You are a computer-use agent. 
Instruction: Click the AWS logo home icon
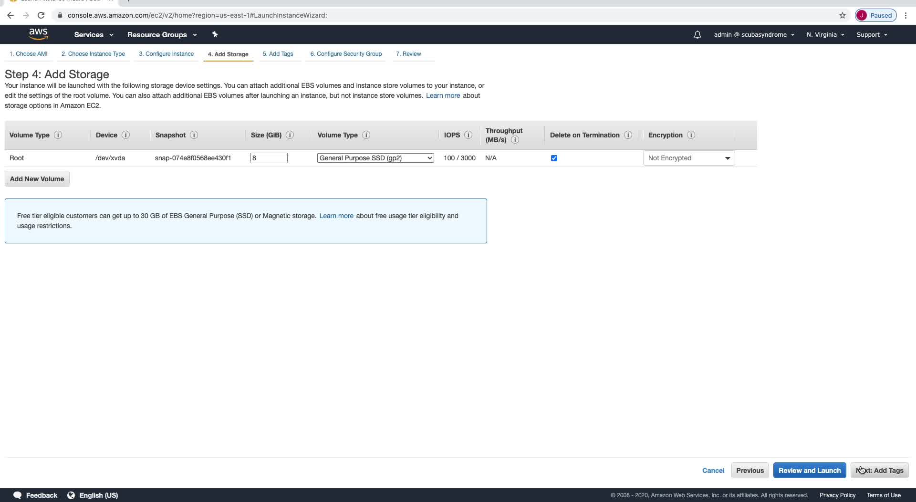coord(38,34)
